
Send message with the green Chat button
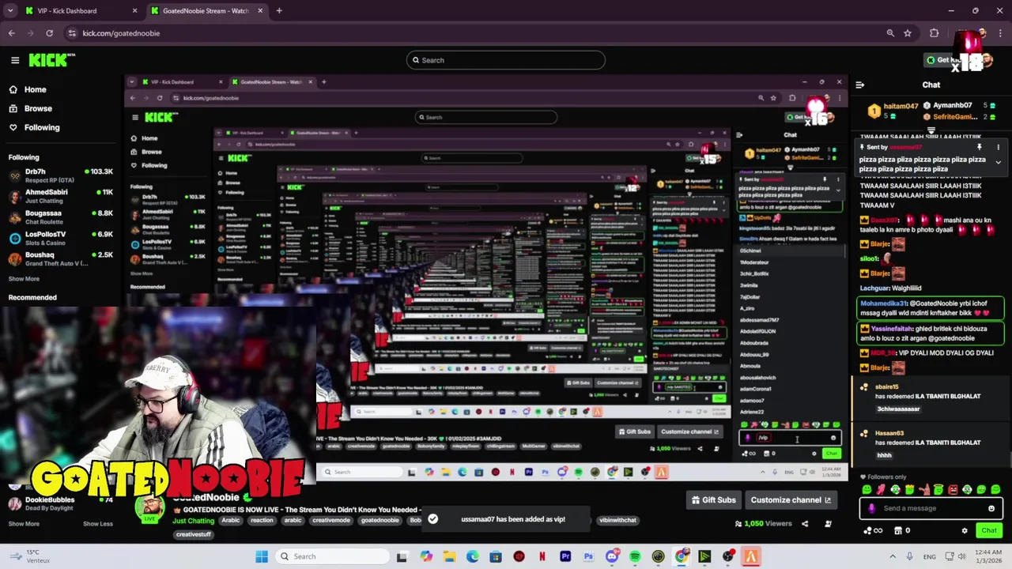[988, 530]
